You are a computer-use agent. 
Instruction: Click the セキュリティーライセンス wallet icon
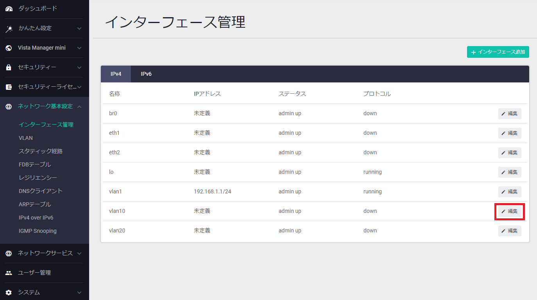9,87
